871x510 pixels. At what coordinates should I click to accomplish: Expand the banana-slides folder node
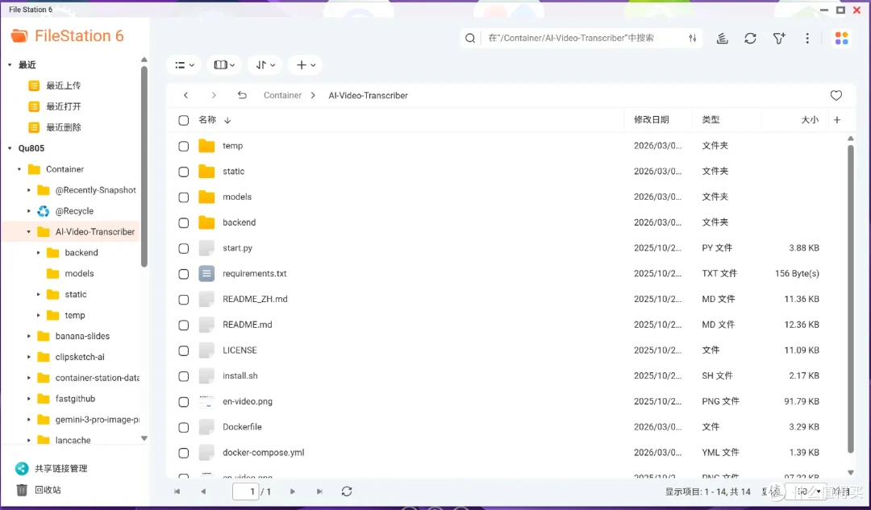click(29, 336)
